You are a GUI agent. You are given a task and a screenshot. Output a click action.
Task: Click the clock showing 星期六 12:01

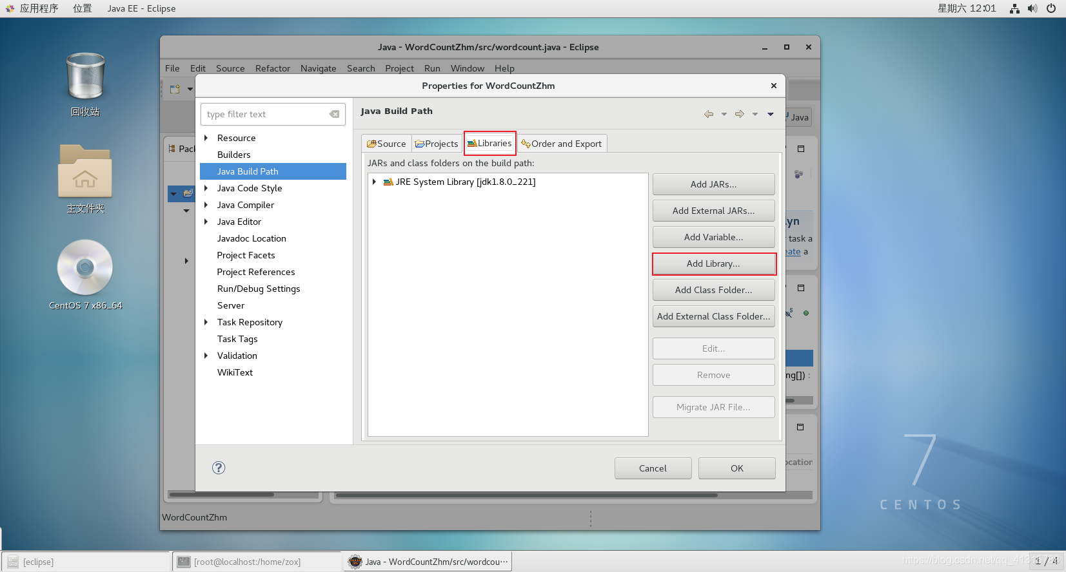coord(967,8)
